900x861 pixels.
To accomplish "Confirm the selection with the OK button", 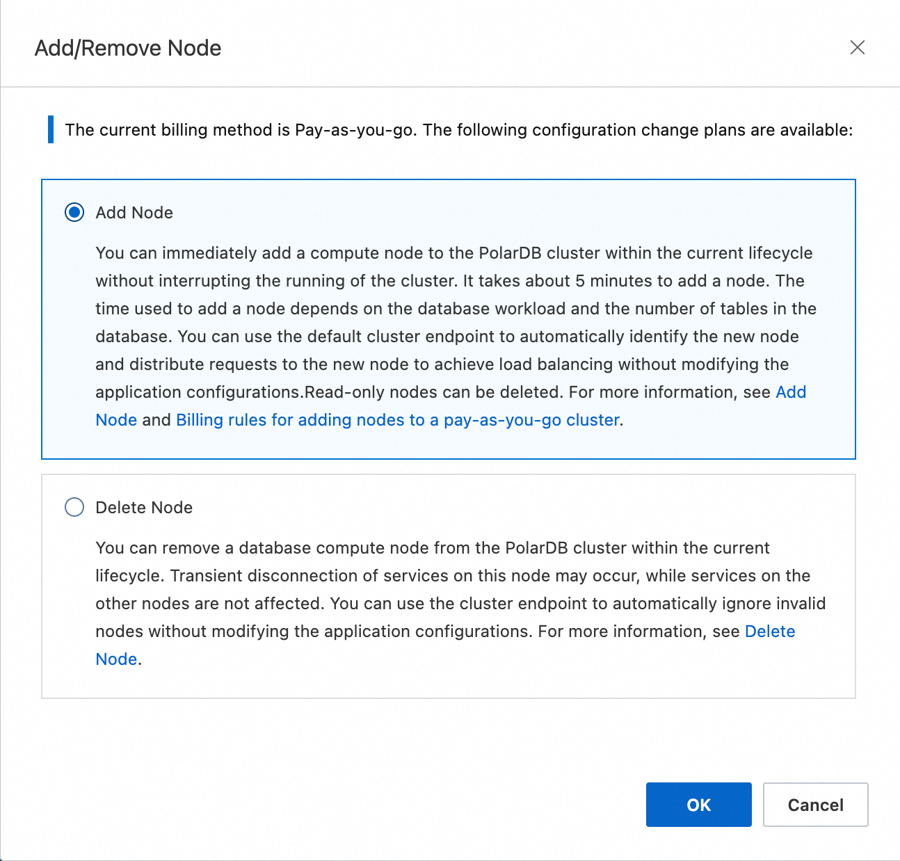I will pyautogui.click(x=698, y=805).
